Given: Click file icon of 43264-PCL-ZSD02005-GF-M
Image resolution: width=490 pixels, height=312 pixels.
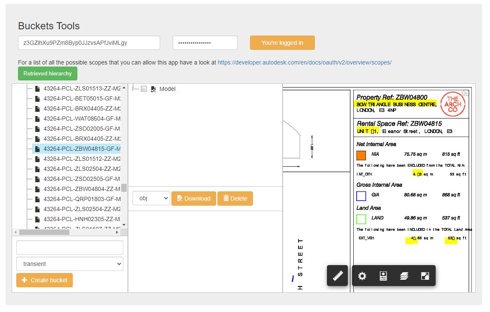Looking at the screenshot, I should 38,129.
